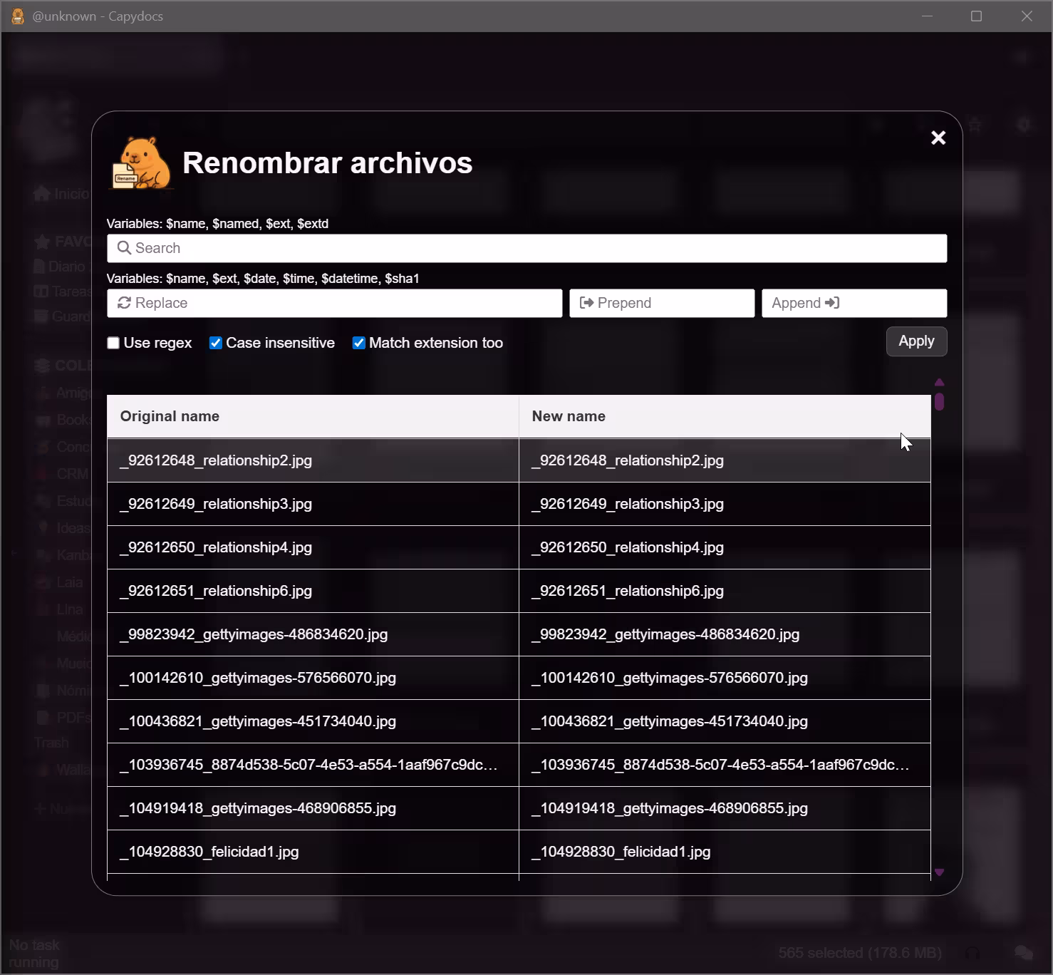Click the magnifier icon in Search field
This screenshot has width=1053, height=975.
124,248
